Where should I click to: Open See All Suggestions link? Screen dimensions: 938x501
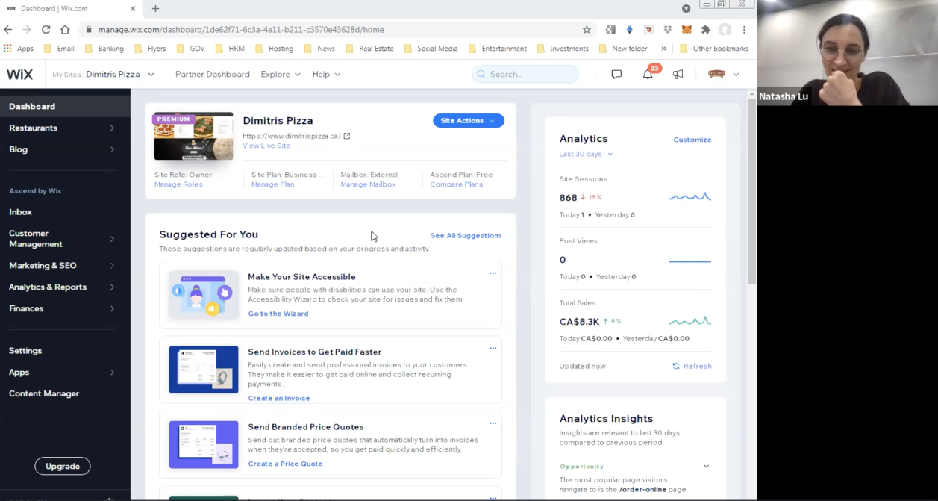(x=466, y=235)
